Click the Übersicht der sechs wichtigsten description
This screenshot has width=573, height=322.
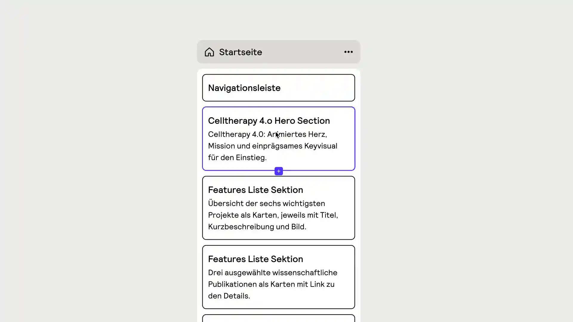click(273, 215)
